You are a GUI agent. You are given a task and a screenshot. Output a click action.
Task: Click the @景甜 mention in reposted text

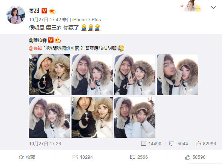click(36, 48)
